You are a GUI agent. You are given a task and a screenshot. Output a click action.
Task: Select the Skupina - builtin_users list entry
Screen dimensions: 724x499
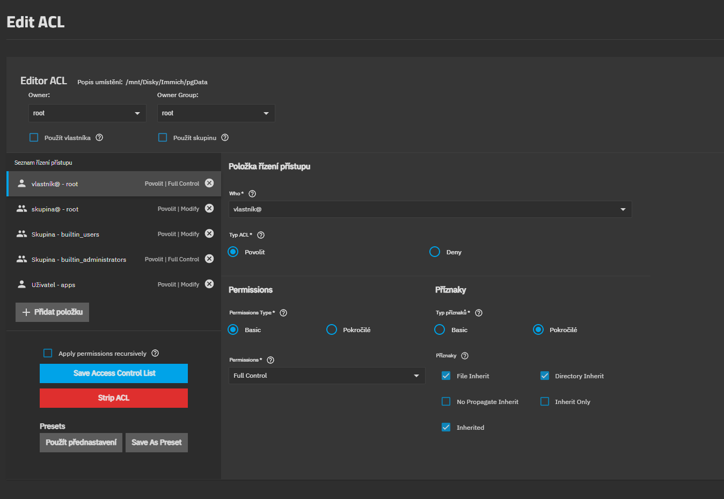81,234
